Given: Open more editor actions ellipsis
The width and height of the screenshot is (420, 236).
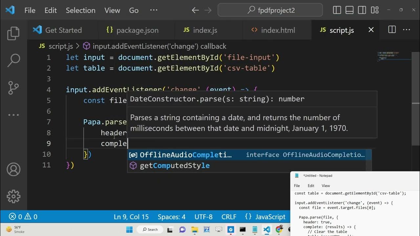Looking at the screenshot, I should click(407, 30).
